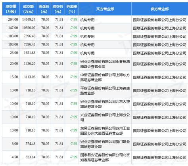The width and height of the screenshot is (188, 166).
Task: Click the 卖方营业部 column header
Action: coord(160,9)
